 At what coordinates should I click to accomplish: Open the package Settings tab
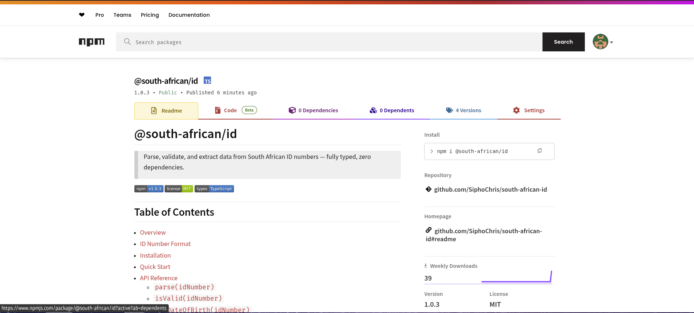[529, 110]
